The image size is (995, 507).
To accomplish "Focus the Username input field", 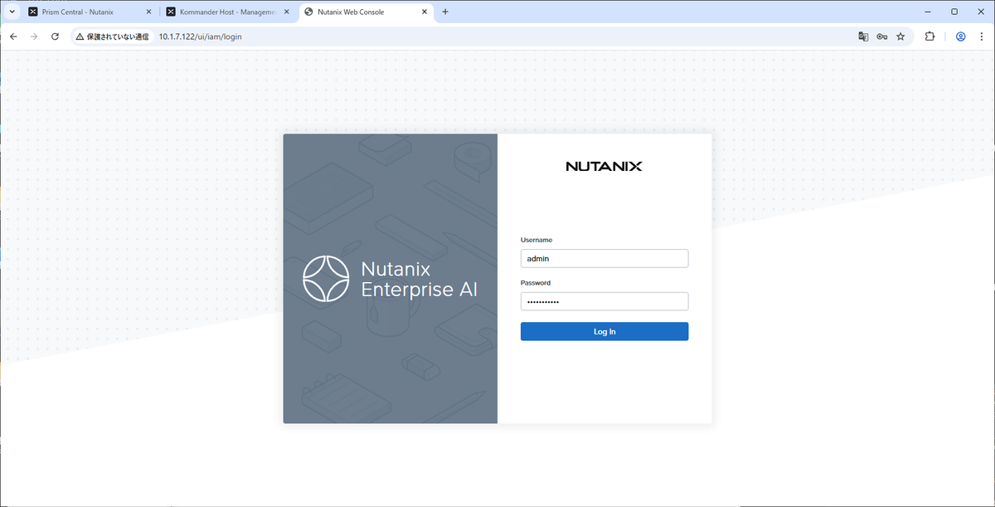I will [x=604, y=258].
